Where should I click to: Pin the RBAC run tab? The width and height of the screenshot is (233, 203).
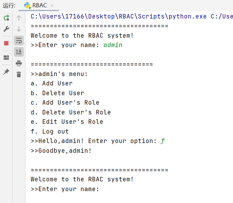6,72
